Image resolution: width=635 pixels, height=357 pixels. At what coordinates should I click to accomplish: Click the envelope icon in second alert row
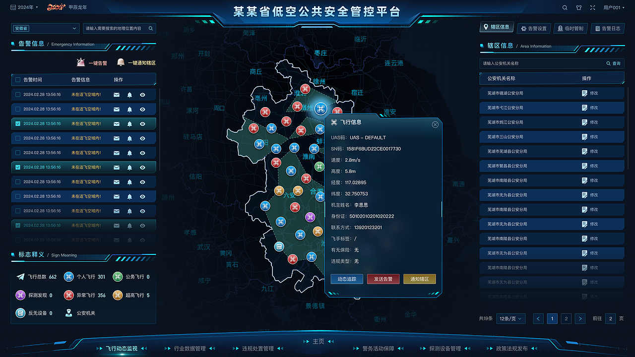coord(117,109)
